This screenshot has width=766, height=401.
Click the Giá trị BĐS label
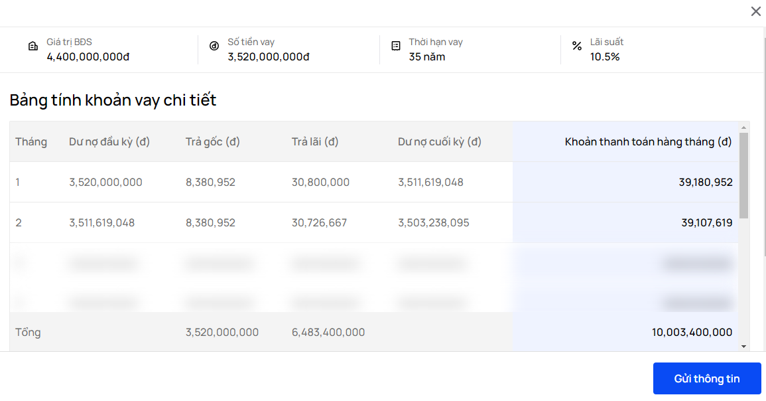click(x=69, y=42)
